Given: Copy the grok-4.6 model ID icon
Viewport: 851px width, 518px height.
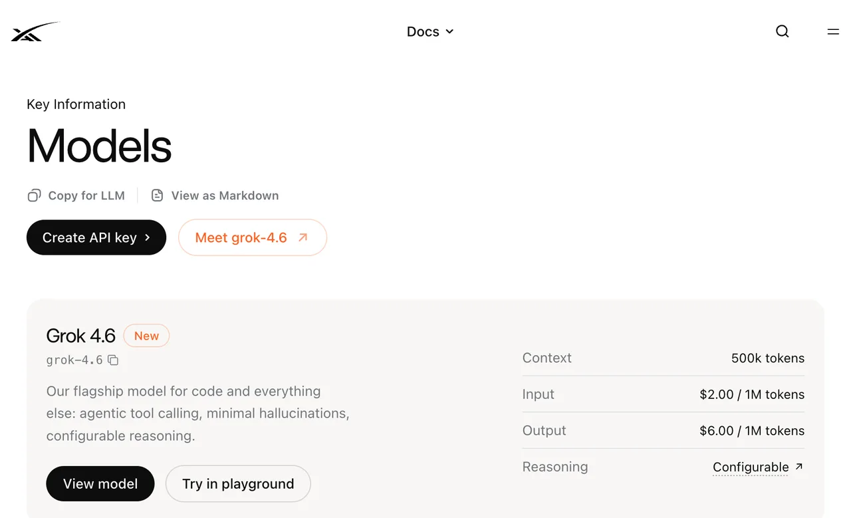Looking at the screenshot, I should coord(113,360).
